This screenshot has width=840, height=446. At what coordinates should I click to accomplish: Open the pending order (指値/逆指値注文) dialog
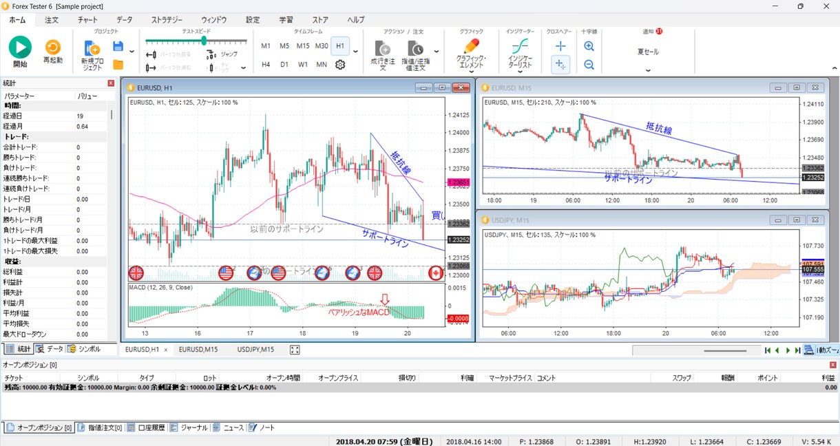[415, 55]
